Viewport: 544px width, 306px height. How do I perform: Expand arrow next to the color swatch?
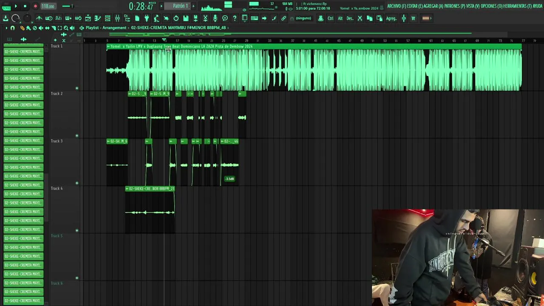[431, 18]
